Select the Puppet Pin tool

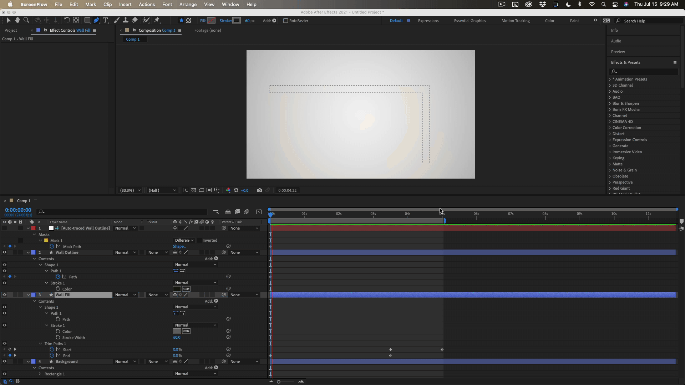[157, 20]
